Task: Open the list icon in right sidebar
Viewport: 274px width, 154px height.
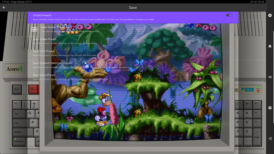Action: pos(270,77)
